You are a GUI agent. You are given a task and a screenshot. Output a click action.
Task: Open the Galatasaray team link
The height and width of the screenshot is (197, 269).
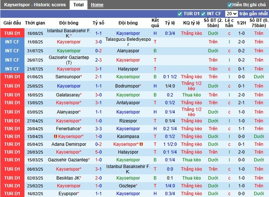pyautogui.click(x=68, y=95)
